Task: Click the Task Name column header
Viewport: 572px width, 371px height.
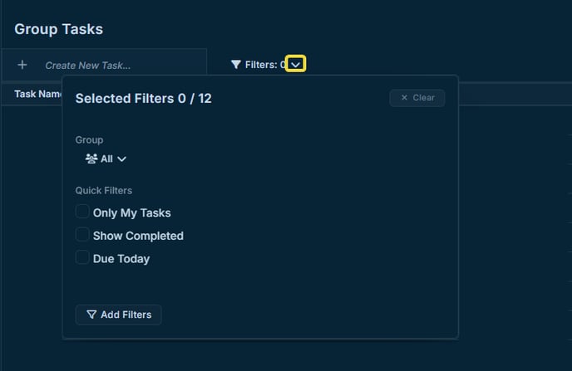Action: (x=37, y=94)
